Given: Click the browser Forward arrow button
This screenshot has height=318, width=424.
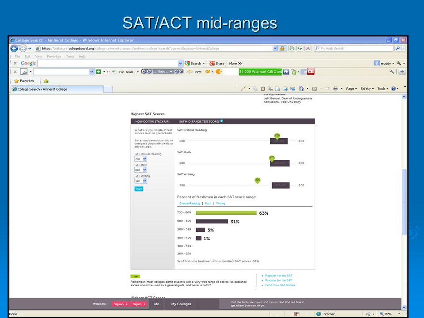Looking at the screenshot, I should pos(23,49).
